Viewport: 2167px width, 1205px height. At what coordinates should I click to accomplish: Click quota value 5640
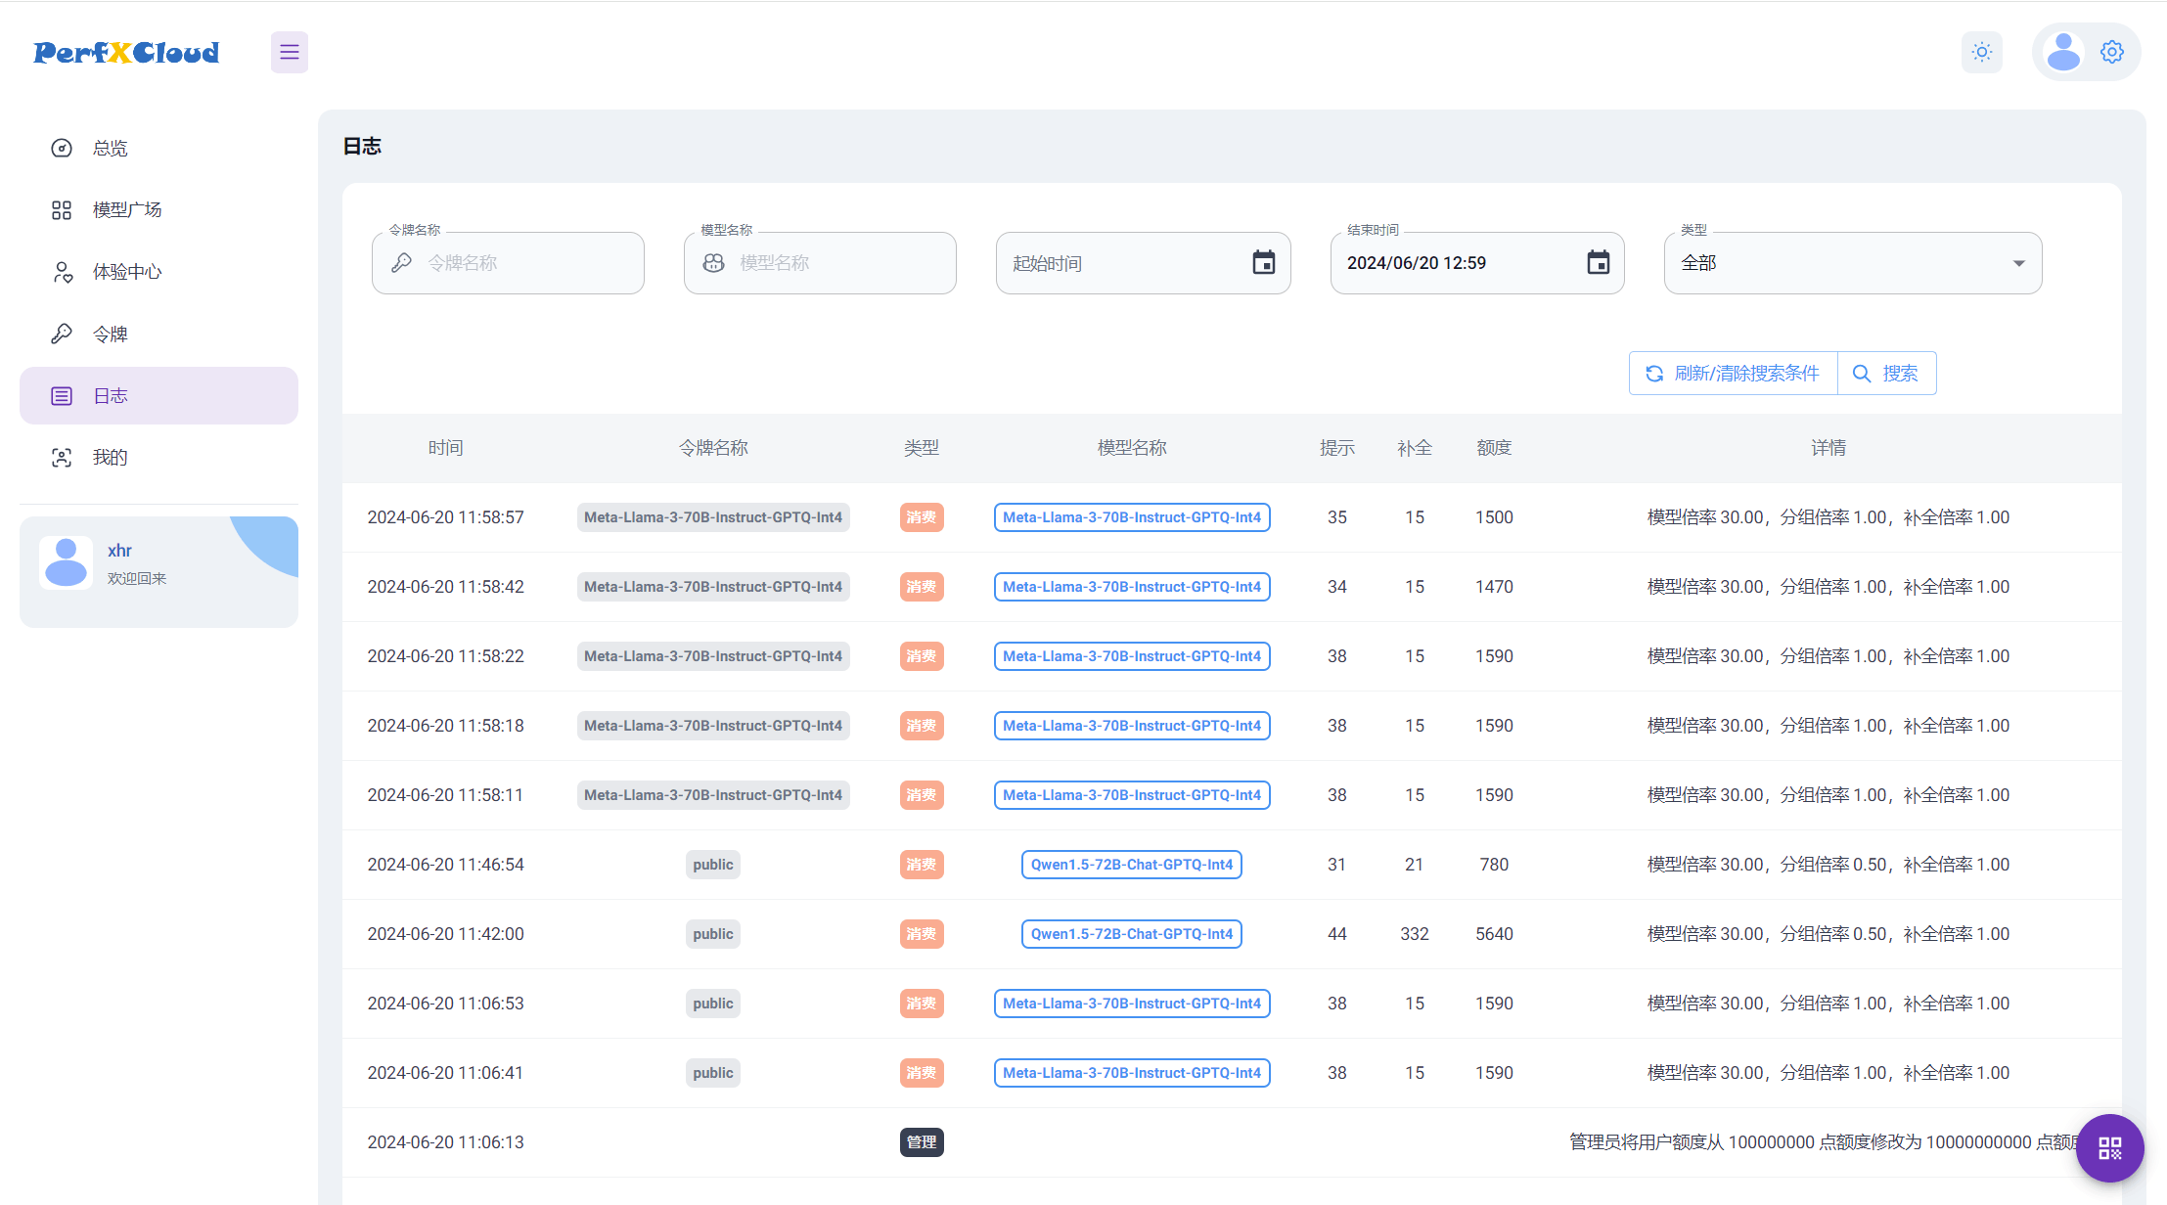coord(1494,934)
